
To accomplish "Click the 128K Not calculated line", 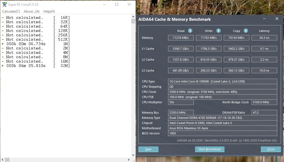I will click(36, 31).
